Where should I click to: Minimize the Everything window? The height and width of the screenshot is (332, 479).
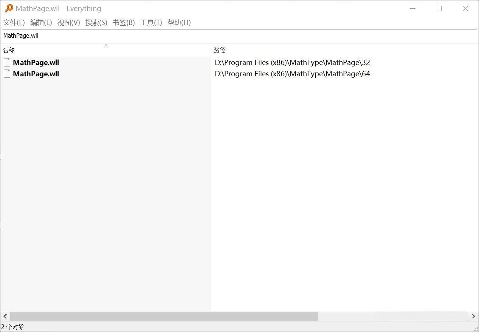[412, 8]
